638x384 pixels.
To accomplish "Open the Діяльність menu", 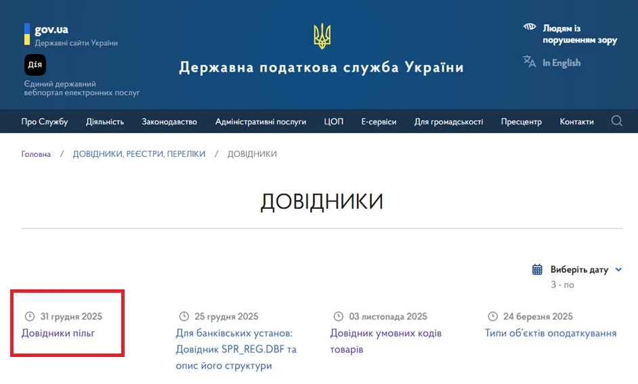I will click(x=104, y=122).
